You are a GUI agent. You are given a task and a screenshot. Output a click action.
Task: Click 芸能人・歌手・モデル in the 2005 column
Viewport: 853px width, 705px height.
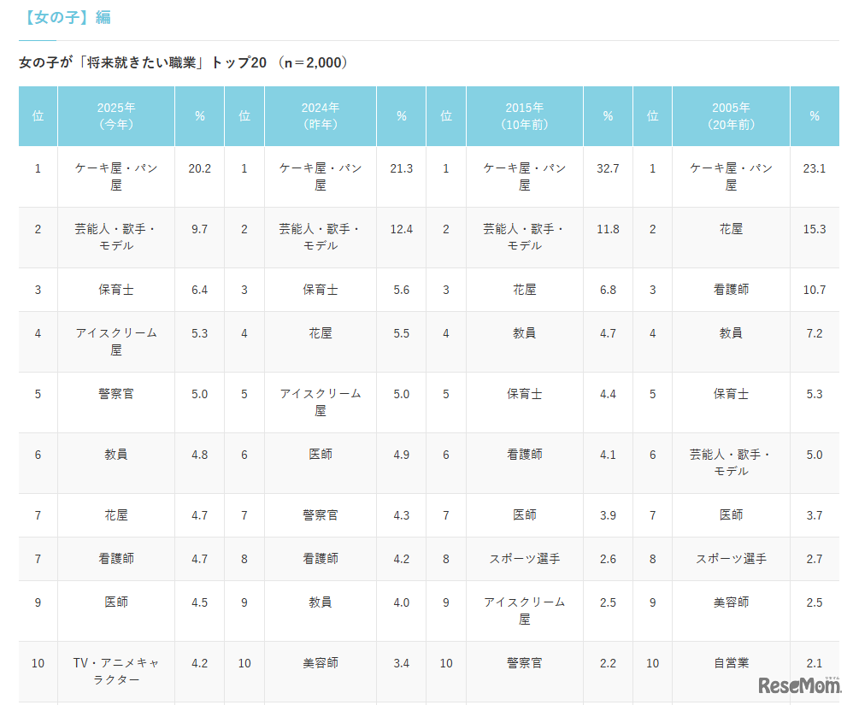731,463
